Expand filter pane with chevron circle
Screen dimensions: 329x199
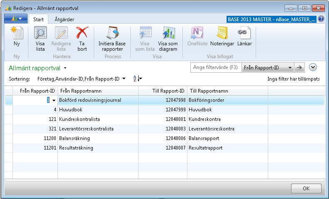coord(313,67)
